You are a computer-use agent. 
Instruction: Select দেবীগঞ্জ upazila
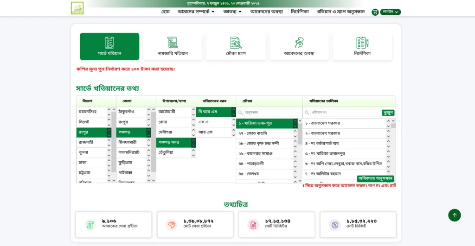(x=176, y=132)
